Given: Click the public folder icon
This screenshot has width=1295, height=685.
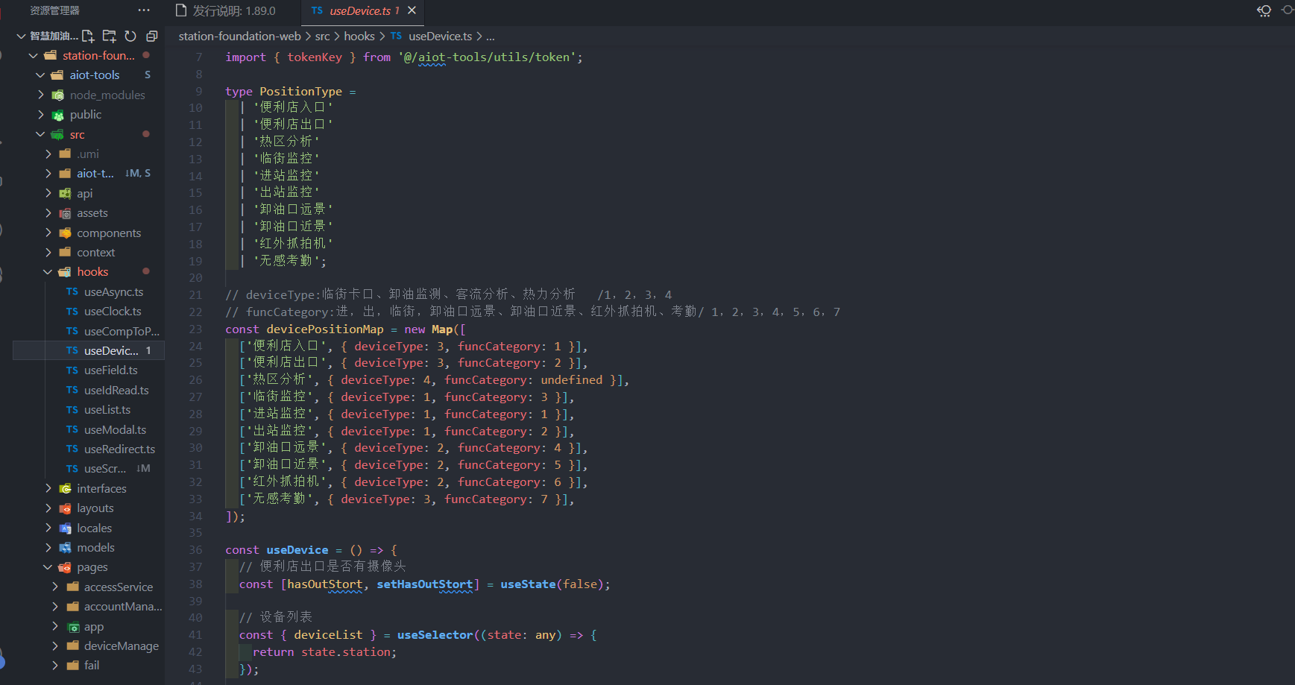Looking at the screenshot, I should (x=57, y=115).
